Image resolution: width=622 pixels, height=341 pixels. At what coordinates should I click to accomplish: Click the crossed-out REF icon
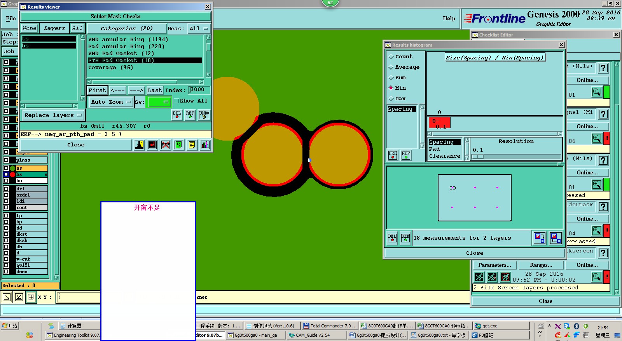coord(166,145)
